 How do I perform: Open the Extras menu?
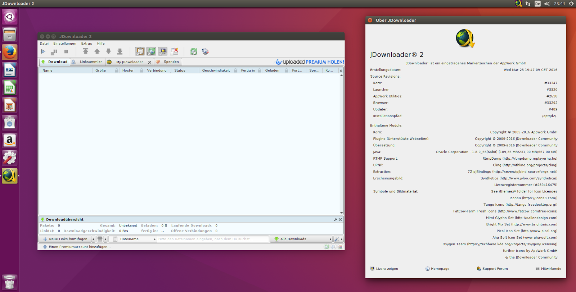86,44
